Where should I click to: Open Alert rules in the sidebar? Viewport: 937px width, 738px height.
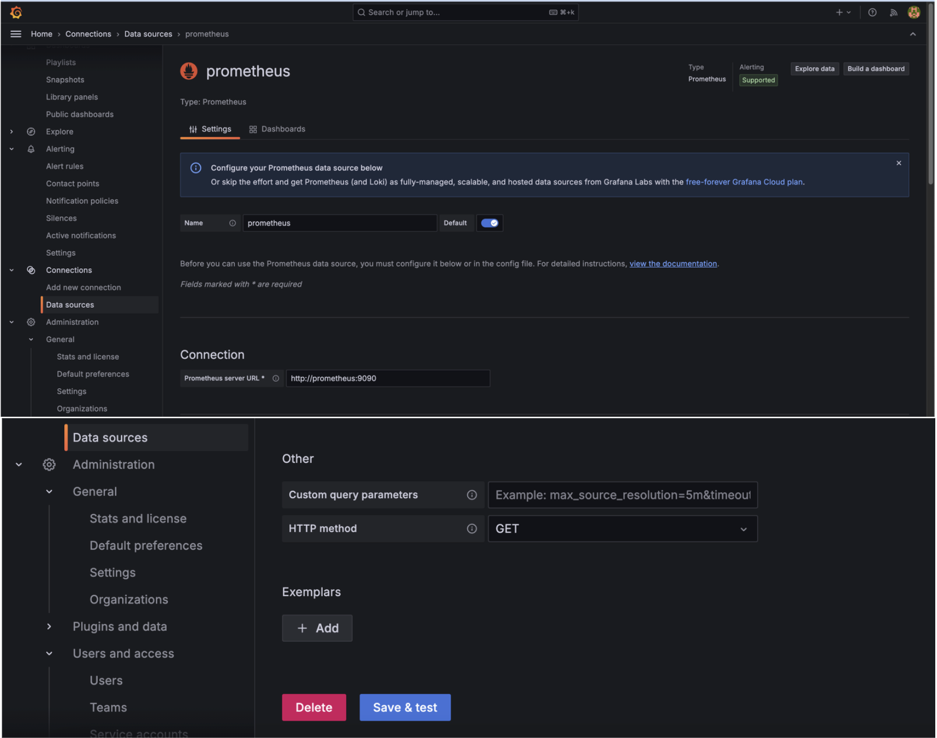click(65, 167)
